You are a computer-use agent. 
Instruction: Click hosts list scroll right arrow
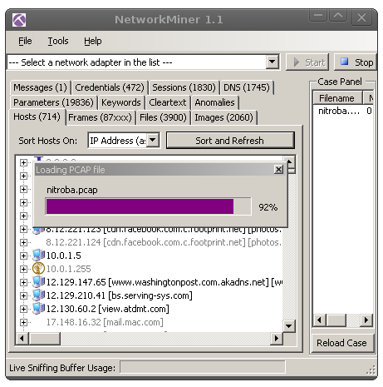click(x=276, y=338)
